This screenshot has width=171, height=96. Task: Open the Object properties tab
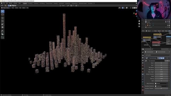pos(143,72)
